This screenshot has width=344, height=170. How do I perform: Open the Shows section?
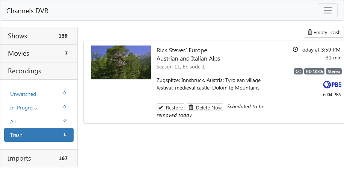pos(39,36)
